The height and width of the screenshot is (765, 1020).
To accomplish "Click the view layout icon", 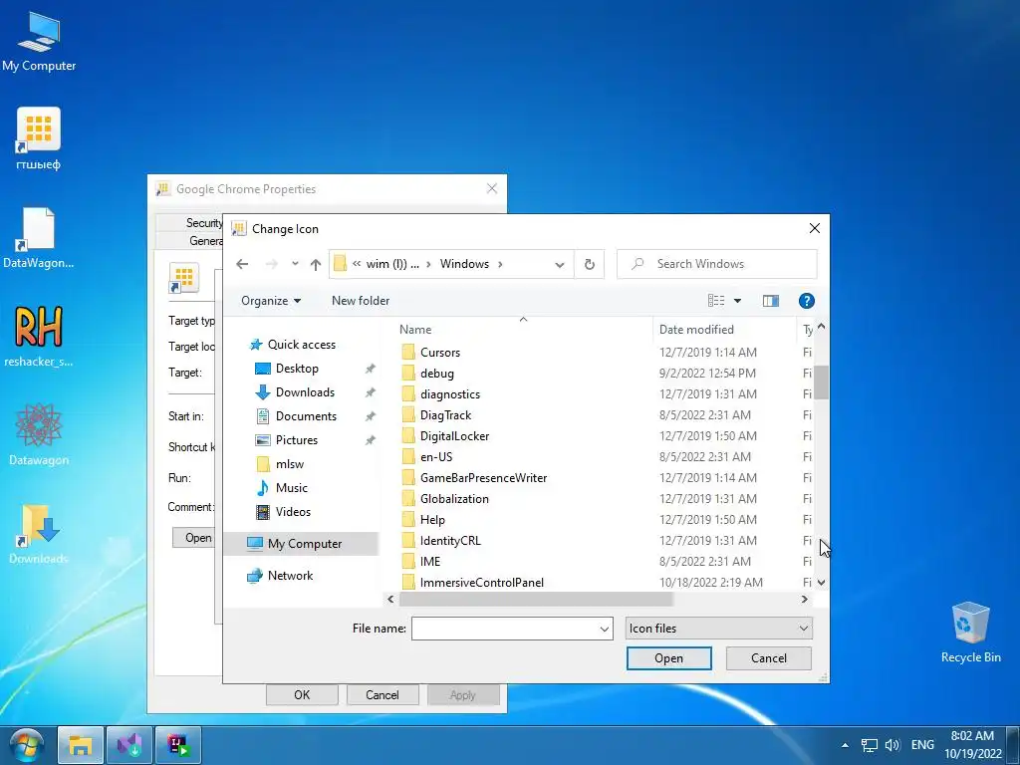I will coord(715,301).
